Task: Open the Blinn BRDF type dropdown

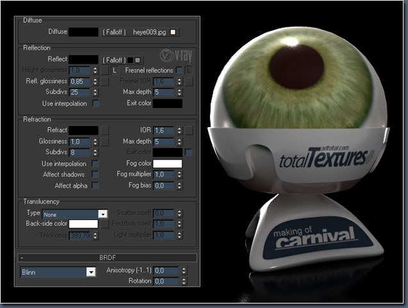Action: pyautogui.click(x=58, y=272)
